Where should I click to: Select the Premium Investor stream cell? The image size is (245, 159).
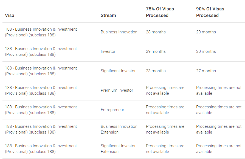[x=117, y=90]
